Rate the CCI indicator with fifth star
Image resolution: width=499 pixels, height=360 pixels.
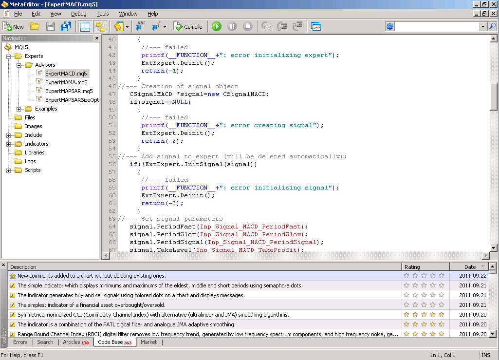pos(442,315)
